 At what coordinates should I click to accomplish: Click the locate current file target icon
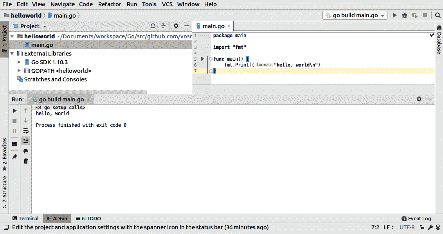(x=153, y=26)
